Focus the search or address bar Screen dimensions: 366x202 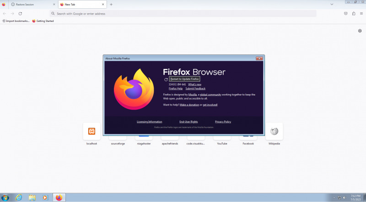tap(183, 14)
